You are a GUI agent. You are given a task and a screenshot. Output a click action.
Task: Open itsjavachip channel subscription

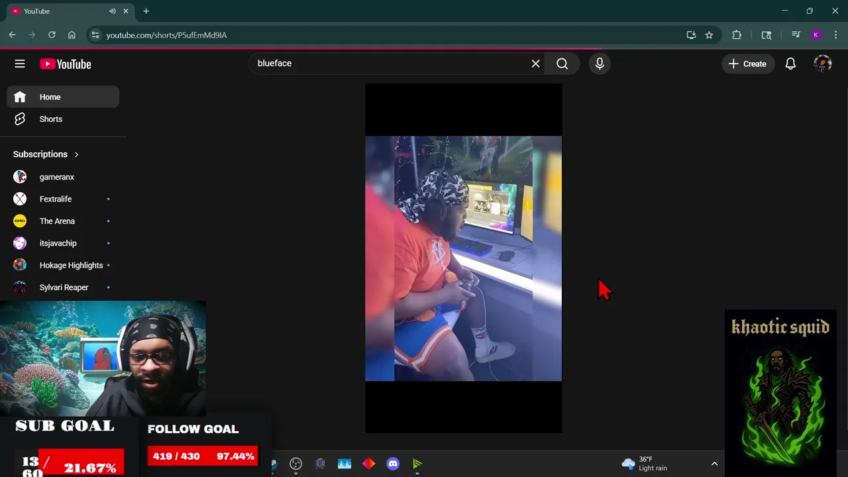(63, 243)
